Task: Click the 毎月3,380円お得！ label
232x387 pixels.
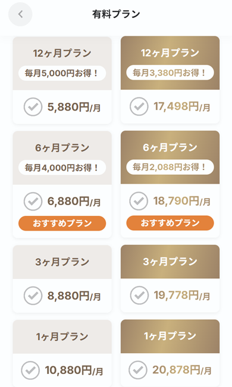Action: click(170, 73)
